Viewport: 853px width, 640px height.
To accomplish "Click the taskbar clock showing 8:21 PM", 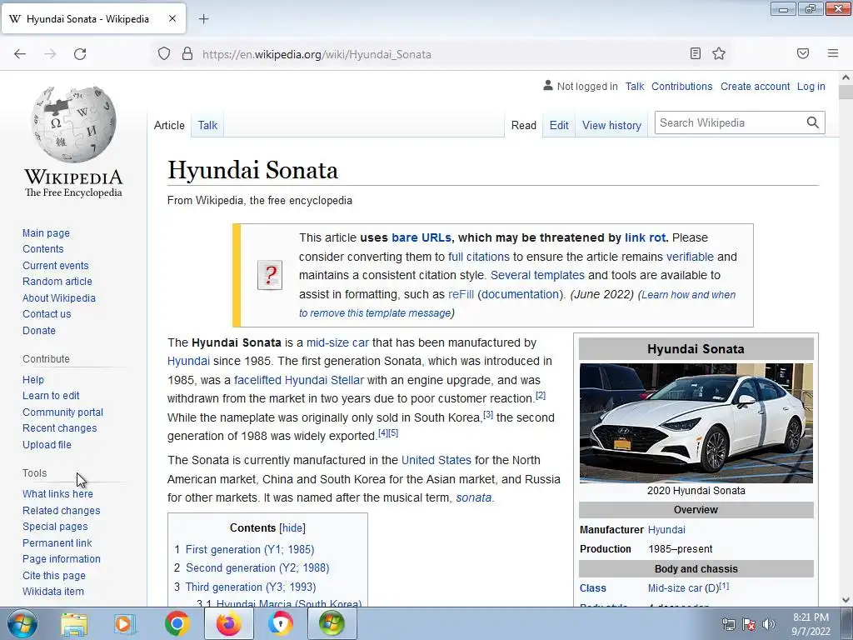I will click(811, 624).
